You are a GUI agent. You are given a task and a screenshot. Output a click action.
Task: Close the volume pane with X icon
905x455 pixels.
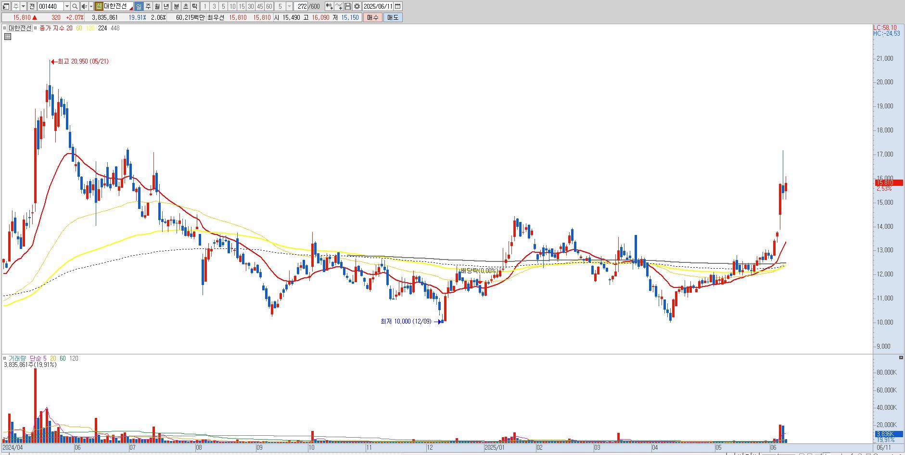coord(901,357)
